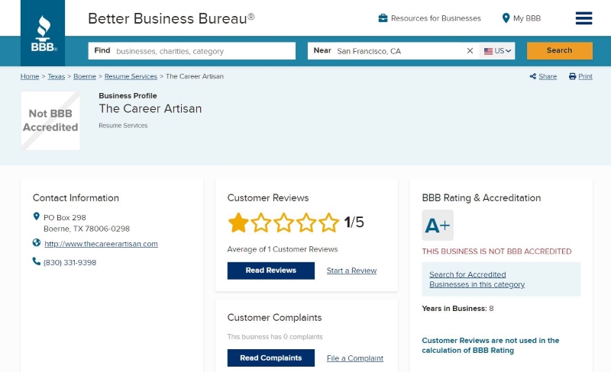Open Resources for Businesses
Viewport: 611px width, 372px height.
tap(435, 18)
